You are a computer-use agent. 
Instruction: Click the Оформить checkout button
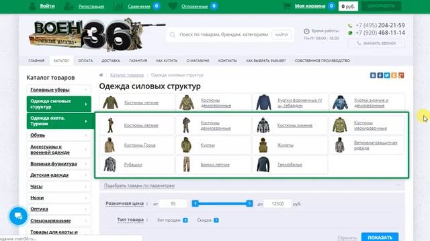coord(381,6)
